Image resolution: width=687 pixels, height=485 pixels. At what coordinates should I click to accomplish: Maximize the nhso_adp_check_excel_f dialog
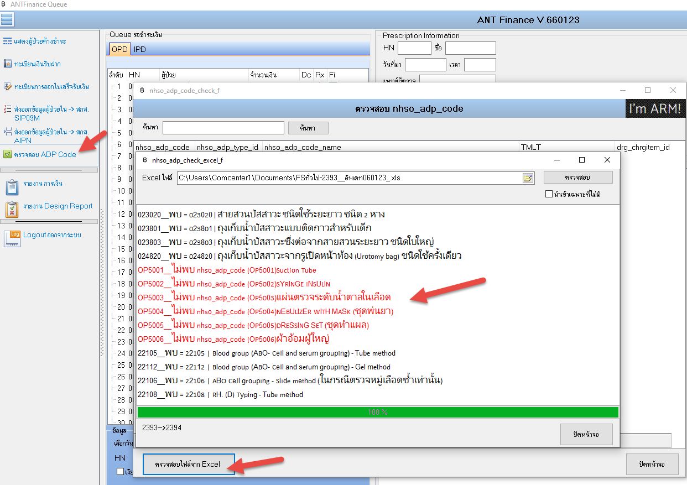pos(582,160)
